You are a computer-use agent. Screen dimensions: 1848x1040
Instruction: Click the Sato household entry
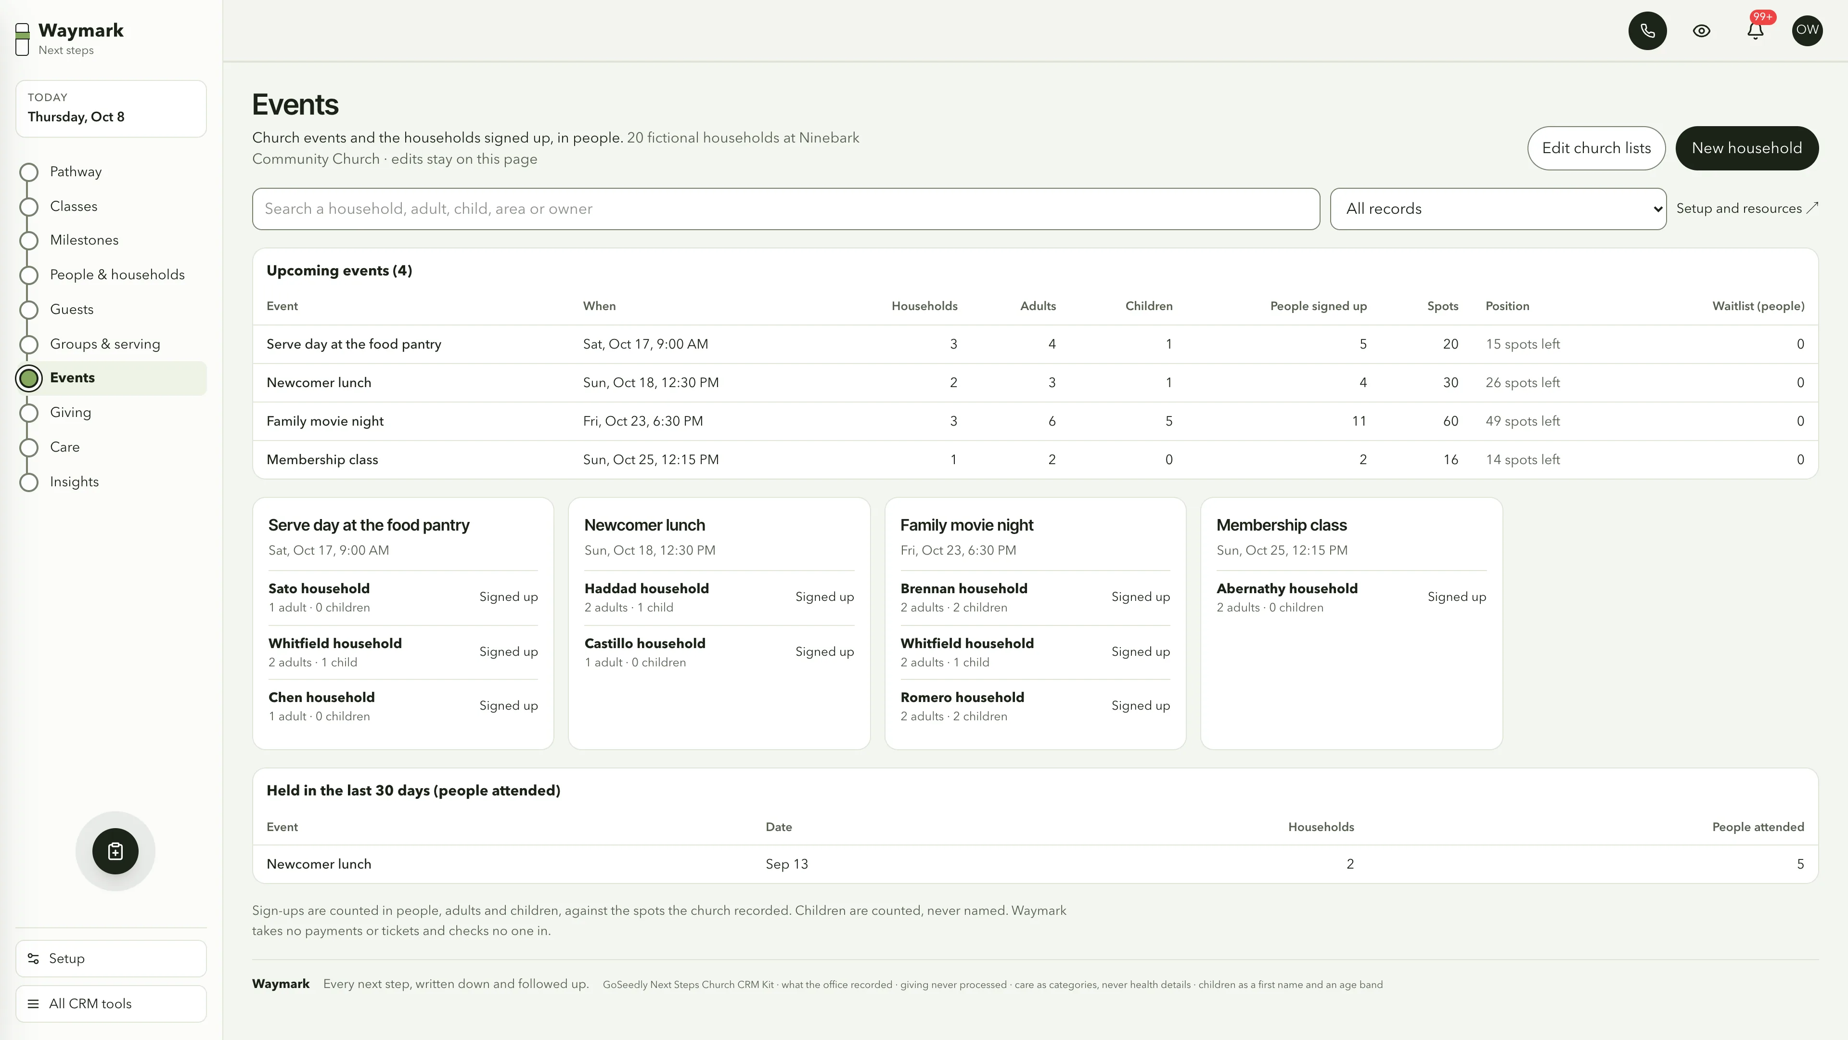(403, 598)
